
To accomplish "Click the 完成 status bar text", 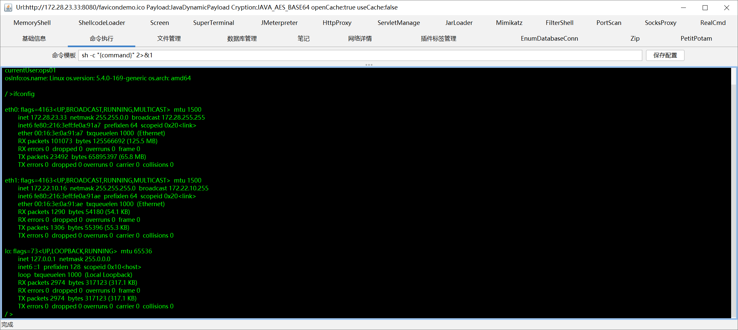I will [x=7, y=324].
